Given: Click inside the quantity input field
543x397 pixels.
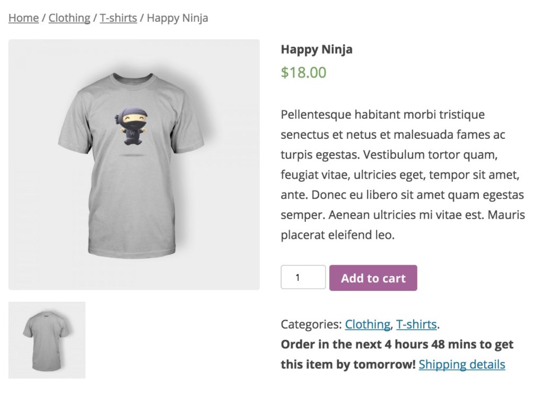Looking at the screenshot, I should (x=303, y=277).
